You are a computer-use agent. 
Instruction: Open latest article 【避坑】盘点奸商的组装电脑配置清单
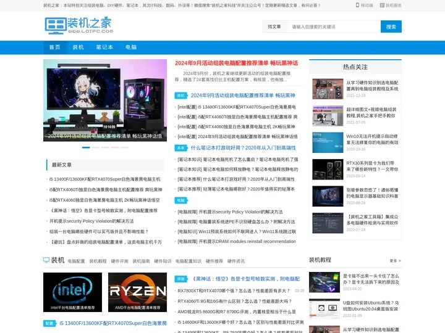pos(106,242)
